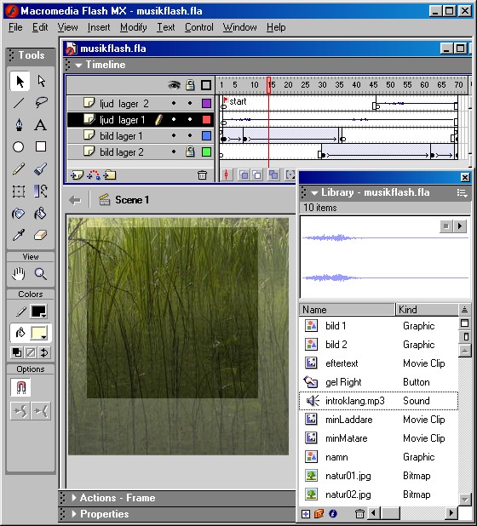
Task: Open the Modify menu
Action: [x=133, y=27]
